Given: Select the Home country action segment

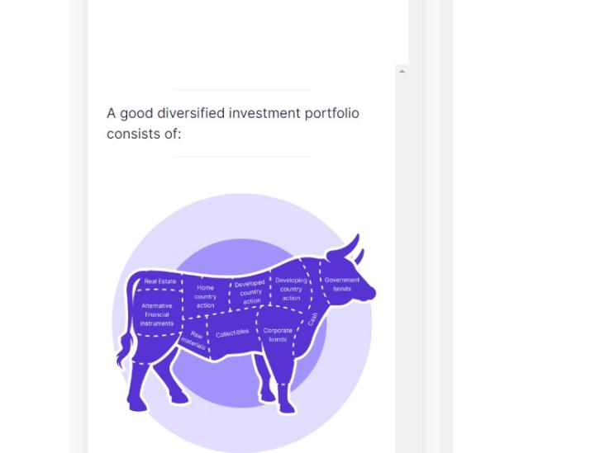Looking at the screenshot, I should tap(205, 296).
